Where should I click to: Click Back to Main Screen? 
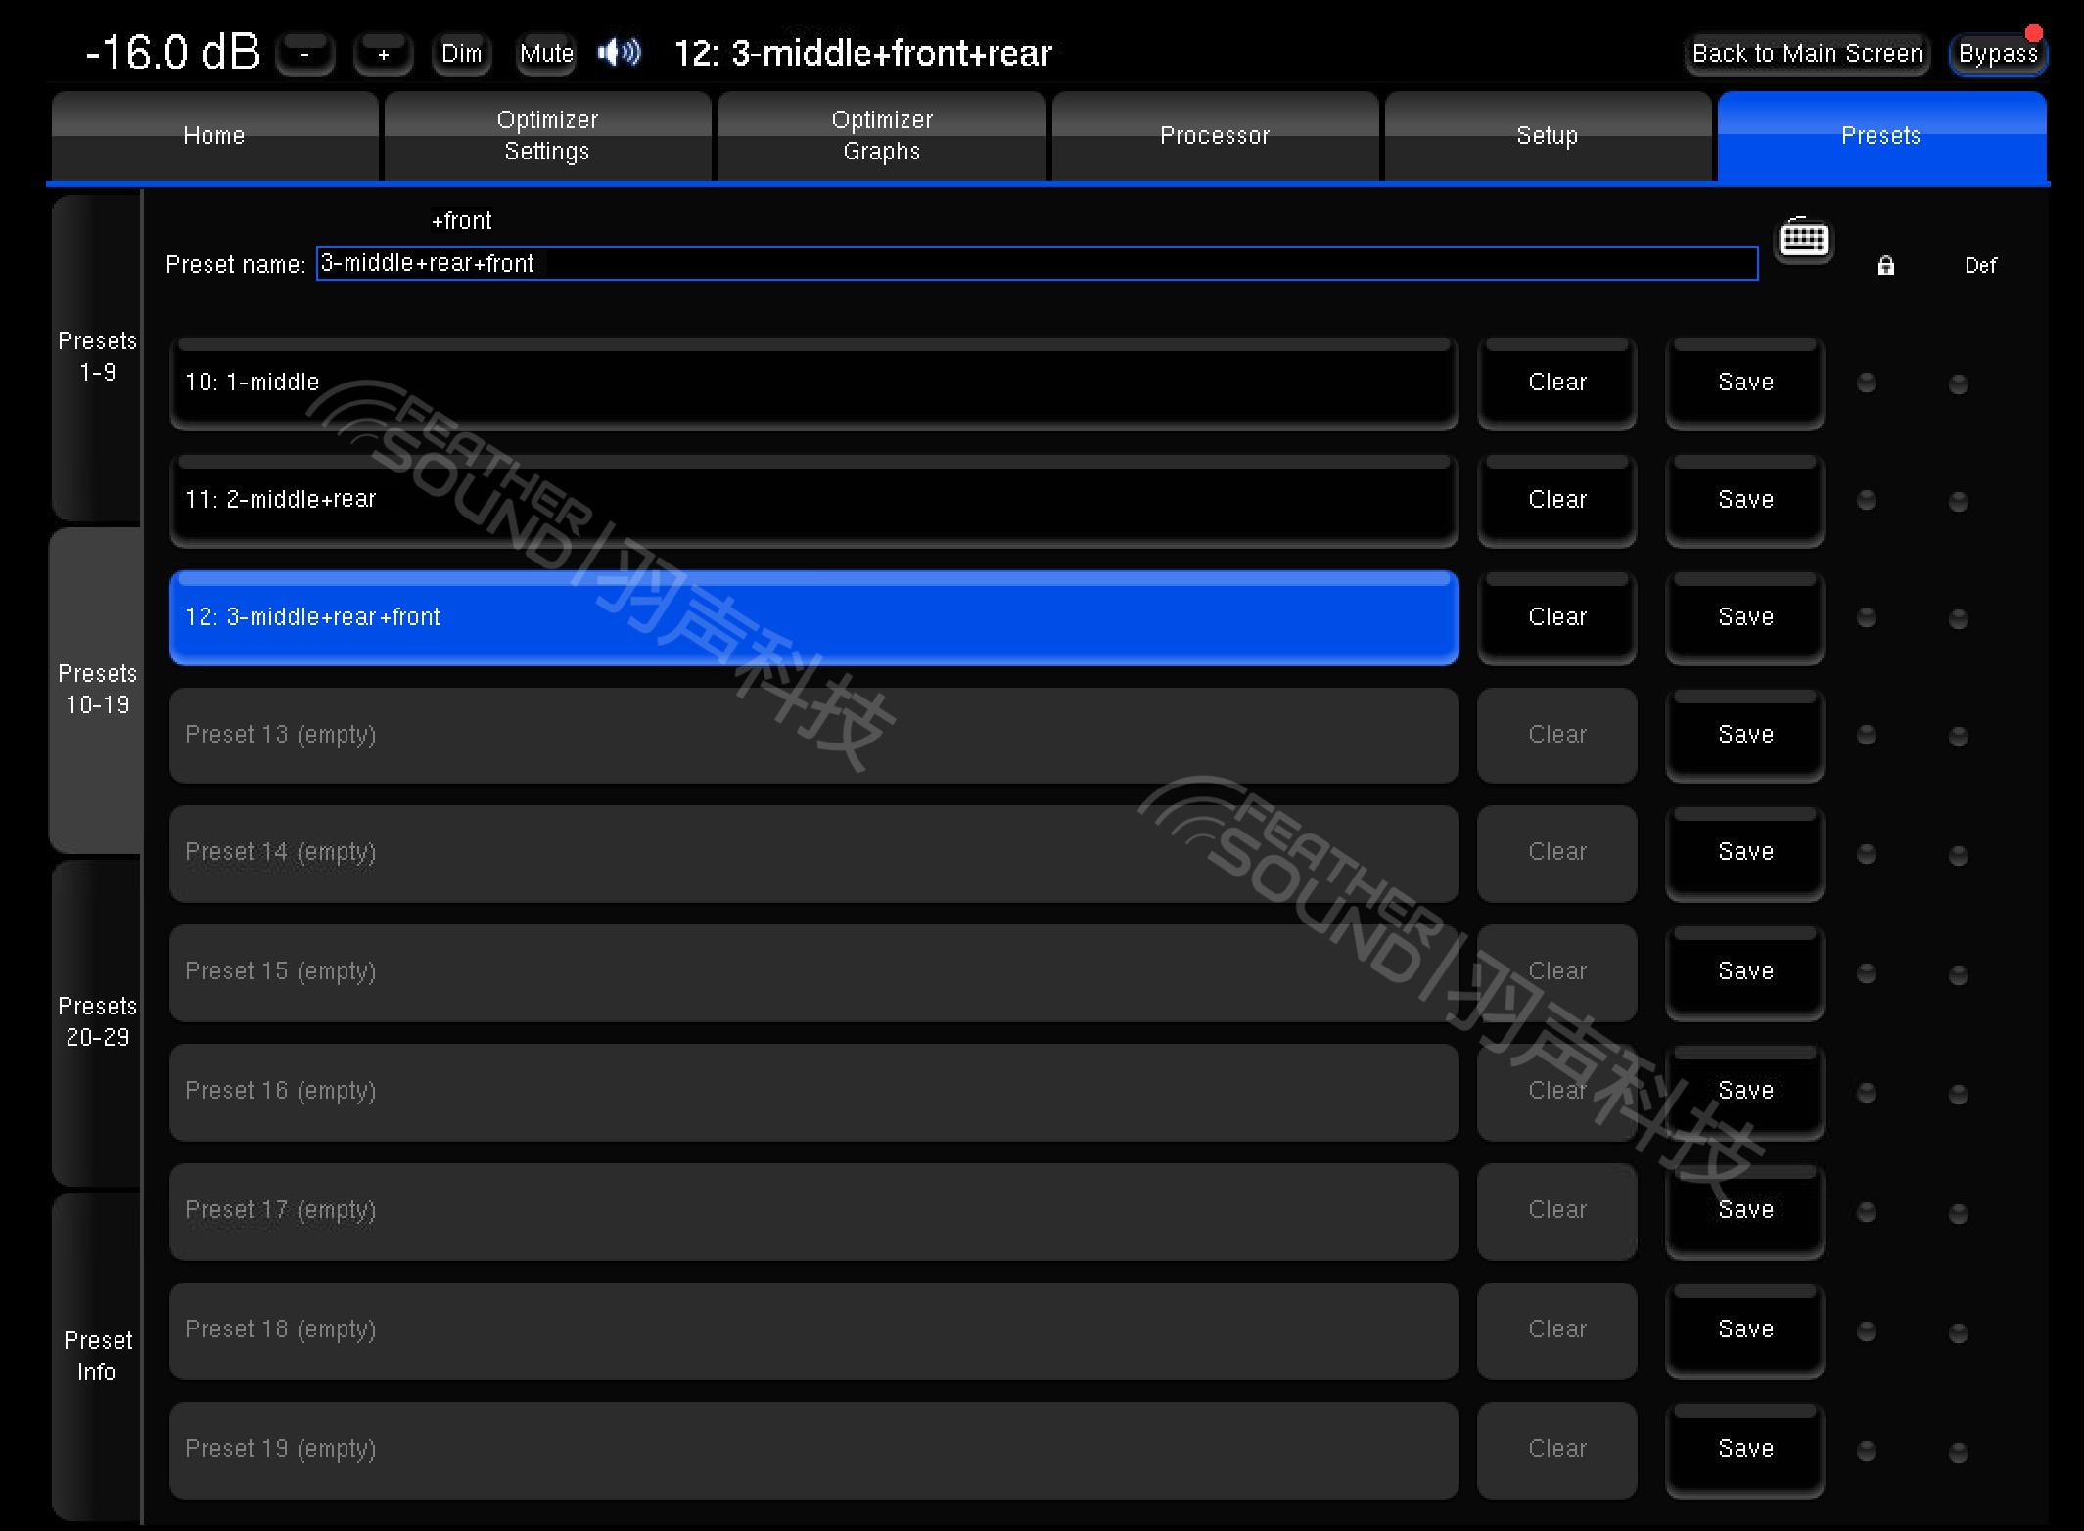(1806, 54)
